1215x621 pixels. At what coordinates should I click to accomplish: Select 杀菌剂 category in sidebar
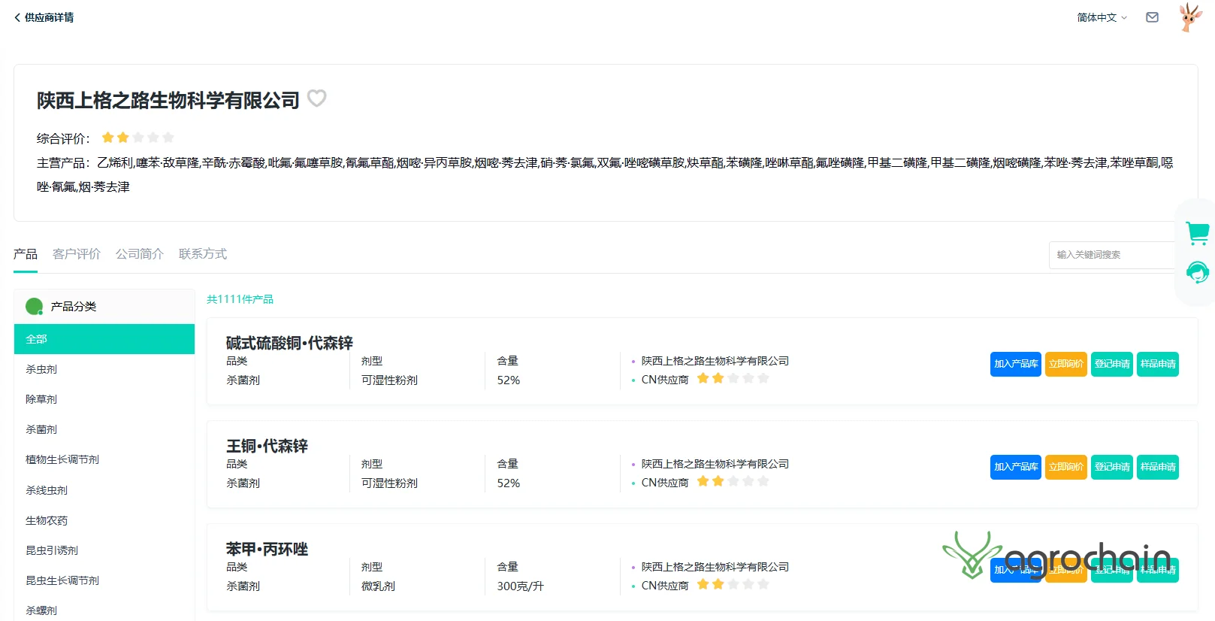[x=104, y=429]
